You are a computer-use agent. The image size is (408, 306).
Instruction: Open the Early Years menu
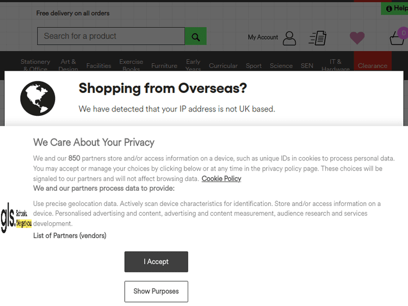[x=193, y=65]
